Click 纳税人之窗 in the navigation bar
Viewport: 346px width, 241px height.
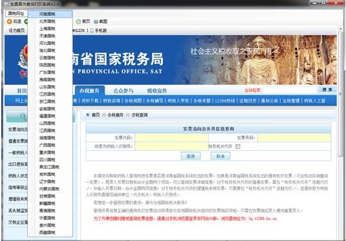(x=315, y=101)
